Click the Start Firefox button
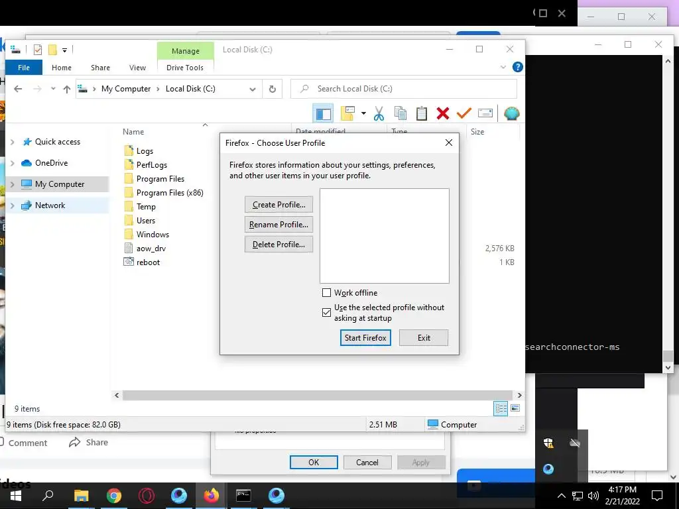The width and height of the screenshot is (679, 509). tap(365, 338)
